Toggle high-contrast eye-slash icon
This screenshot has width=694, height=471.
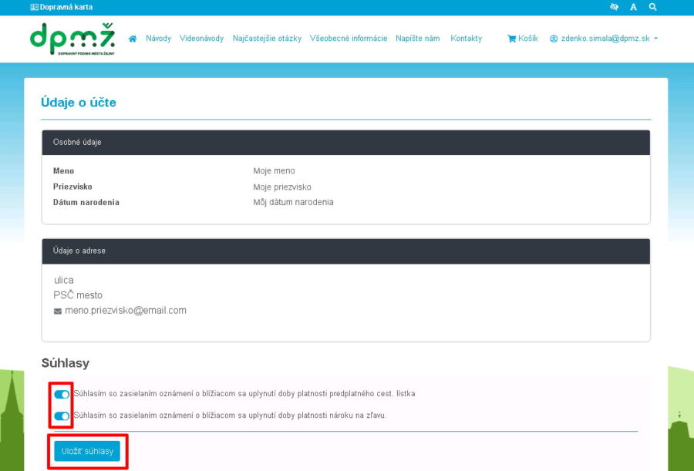click(x=614, y=7)
